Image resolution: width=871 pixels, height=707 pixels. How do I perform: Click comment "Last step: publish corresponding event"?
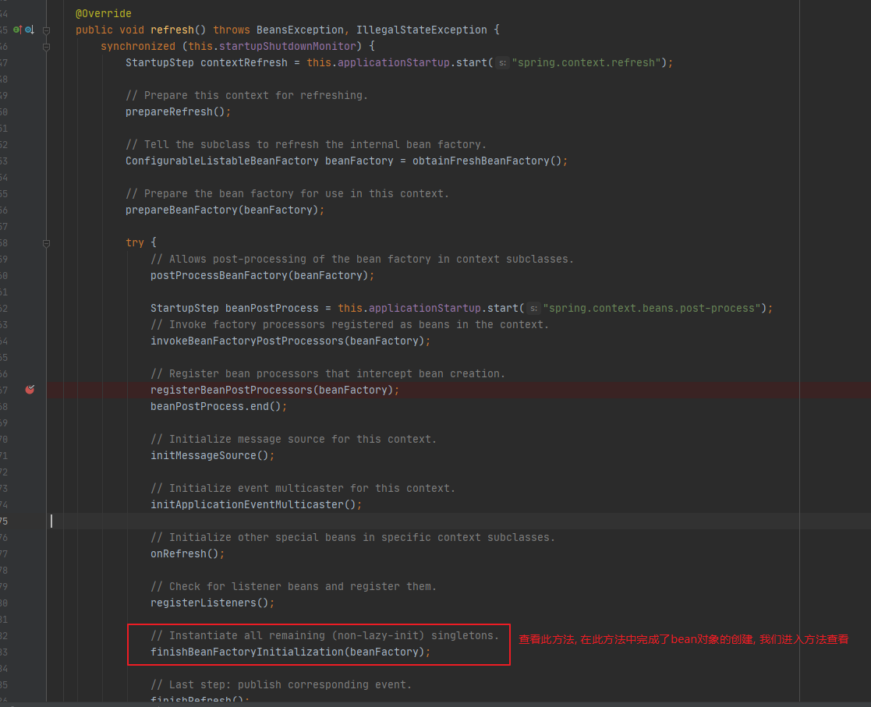[281, 685]
